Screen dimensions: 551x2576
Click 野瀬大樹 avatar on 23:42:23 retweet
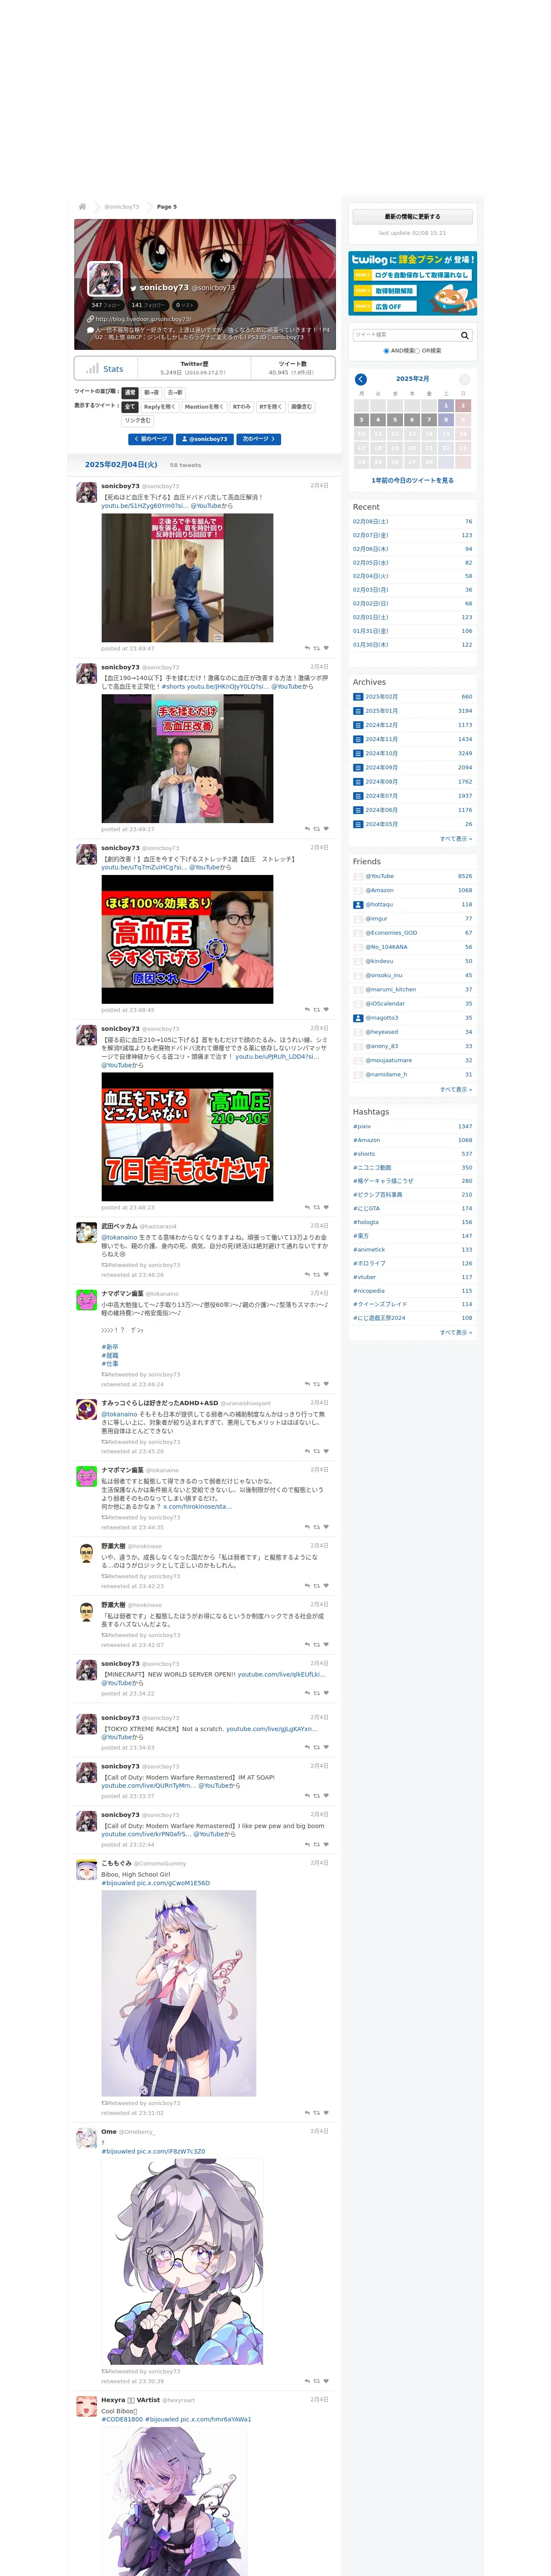point(87,1552)
